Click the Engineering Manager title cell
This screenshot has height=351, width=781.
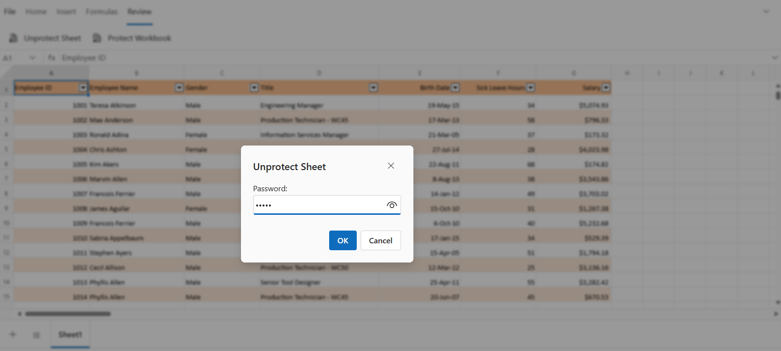pyautogui.click(x=319, y=105)
